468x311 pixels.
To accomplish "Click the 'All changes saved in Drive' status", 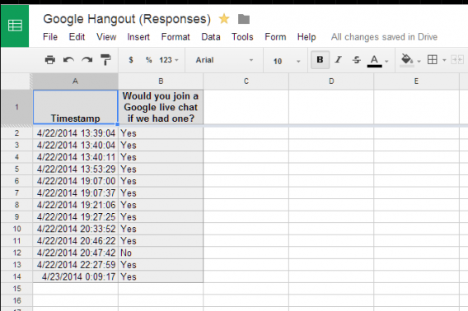I will coord(384,37).
